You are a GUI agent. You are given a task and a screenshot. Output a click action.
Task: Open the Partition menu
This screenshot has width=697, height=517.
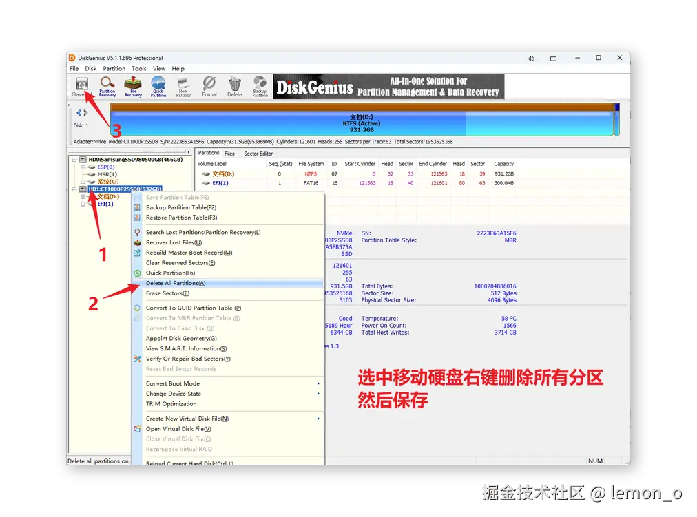point(114,69)
